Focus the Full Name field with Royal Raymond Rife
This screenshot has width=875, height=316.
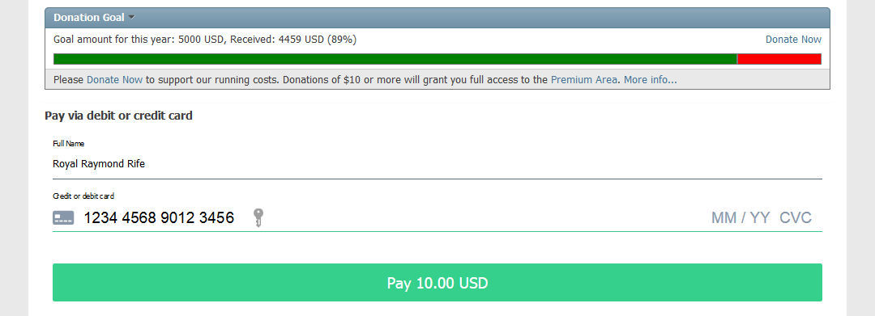437,164
